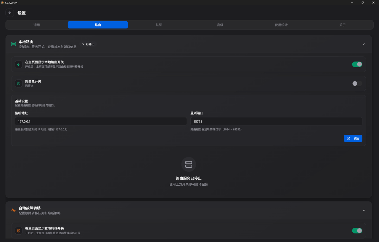Minimize the CC Switch window
Screen dimensions: 379x242
[x=352, y=3]
